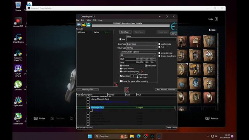
Task: Open the Help menu
Action: coord(100,20)
